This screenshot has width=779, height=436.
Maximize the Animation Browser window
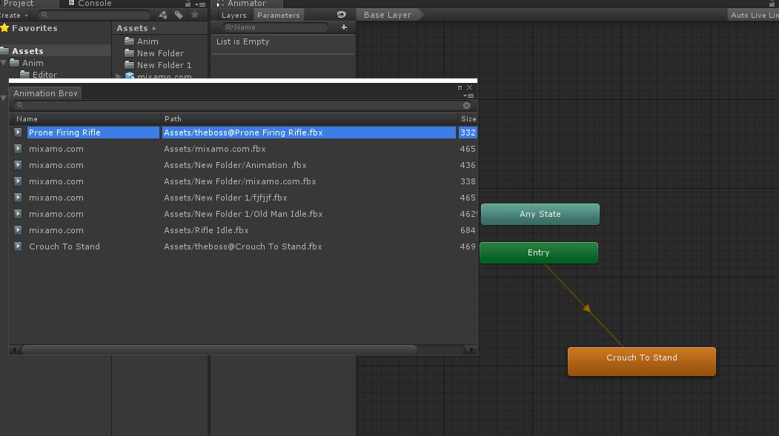460,88
